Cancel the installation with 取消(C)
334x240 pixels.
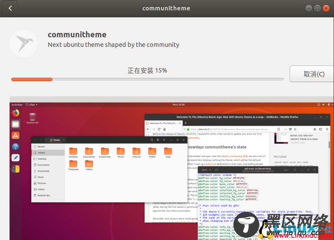pos(312,74)
